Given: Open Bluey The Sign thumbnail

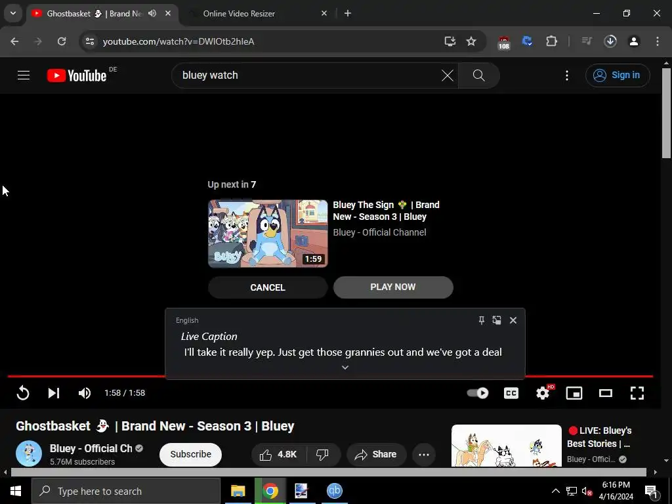Looking at the screenshot, I should (x=268, y=234).
